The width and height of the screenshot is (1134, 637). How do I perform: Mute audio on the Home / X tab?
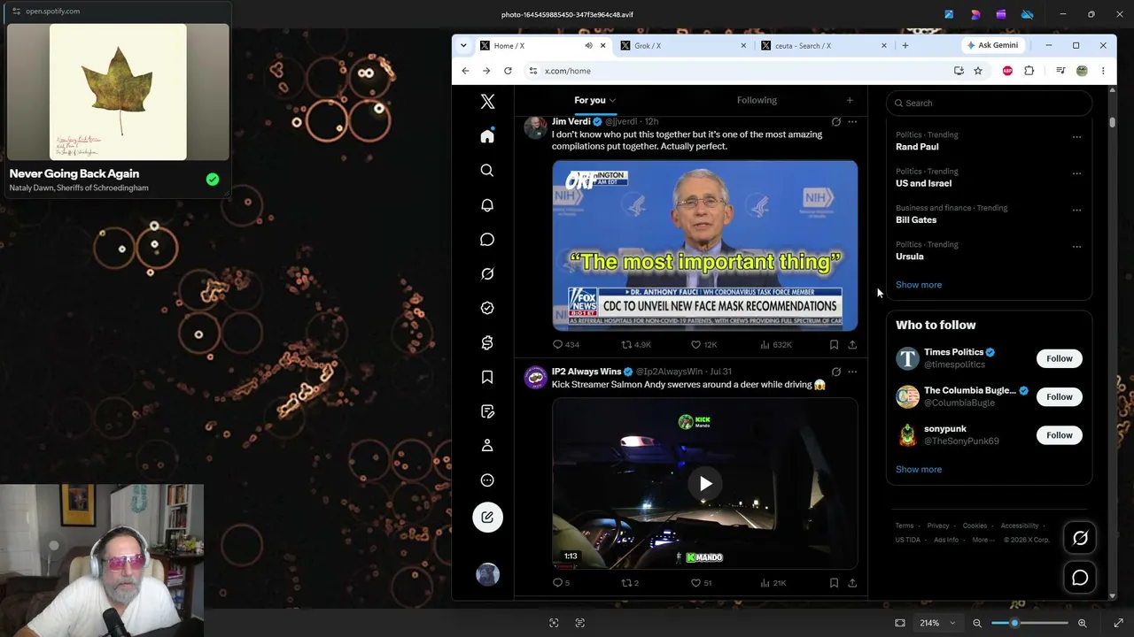point(588,45)
